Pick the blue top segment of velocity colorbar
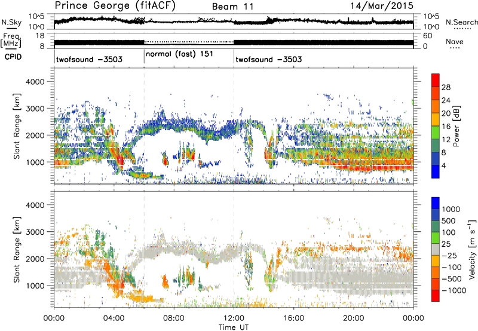The width and height of the screenshot is (478, 331). click(x=436, y=203)
